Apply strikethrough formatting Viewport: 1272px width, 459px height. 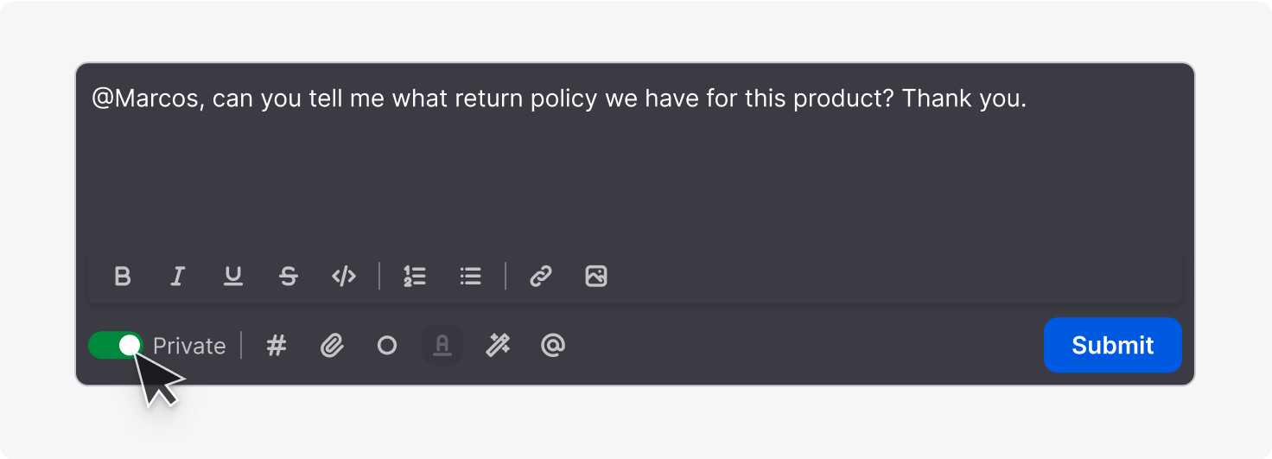[x=289, y=277]
